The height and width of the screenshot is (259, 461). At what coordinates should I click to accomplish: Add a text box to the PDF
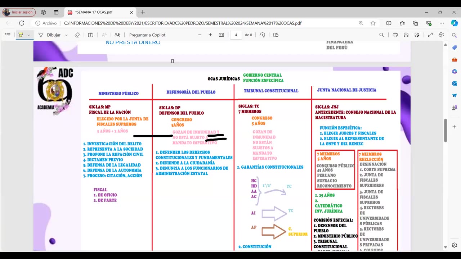pyautogui.click(x=91, y=35)
